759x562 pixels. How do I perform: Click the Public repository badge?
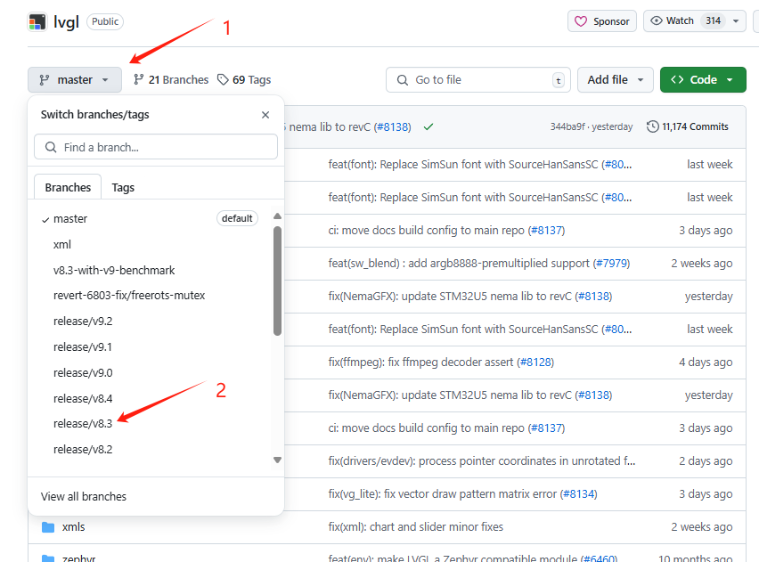click(105, 21)
